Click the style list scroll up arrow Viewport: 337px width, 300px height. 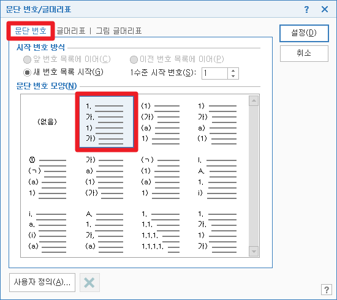(254, 101)
